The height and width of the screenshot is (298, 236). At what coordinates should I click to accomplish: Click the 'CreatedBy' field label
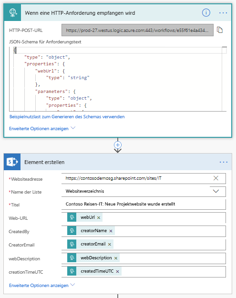pyautogui.click(x=19, y=231)
